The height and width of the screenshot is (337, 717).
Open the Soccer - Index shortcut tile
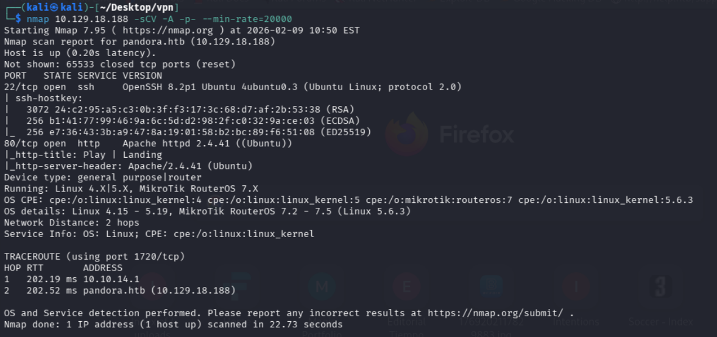coord(660,288)
